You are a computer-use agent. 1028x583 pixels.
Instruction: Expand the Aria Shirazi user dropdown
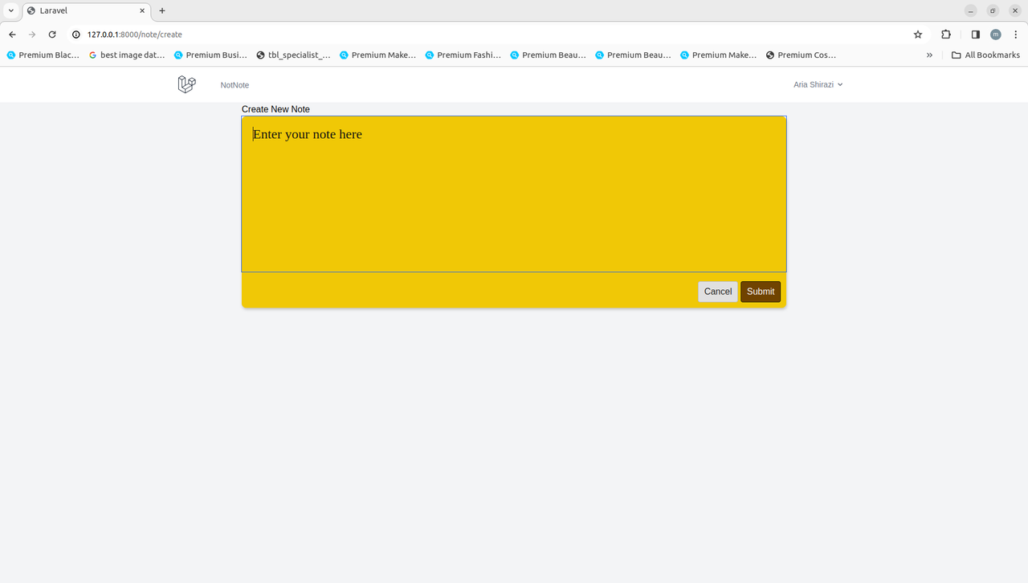[818, 84]
